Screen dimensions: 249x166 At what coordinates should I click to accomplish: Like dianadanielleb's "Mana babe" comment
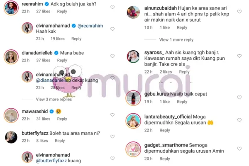112,56
